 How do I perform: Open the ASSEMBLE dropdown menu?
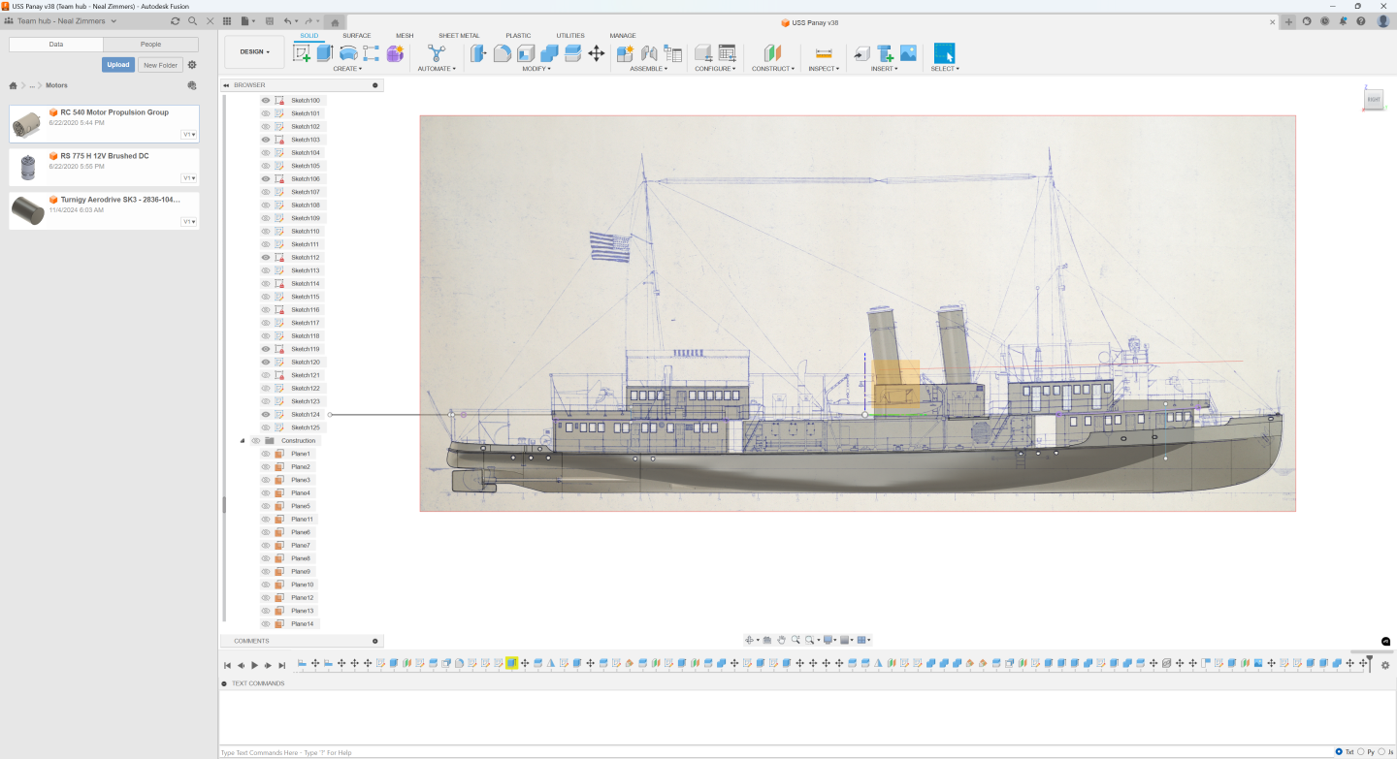648,69
